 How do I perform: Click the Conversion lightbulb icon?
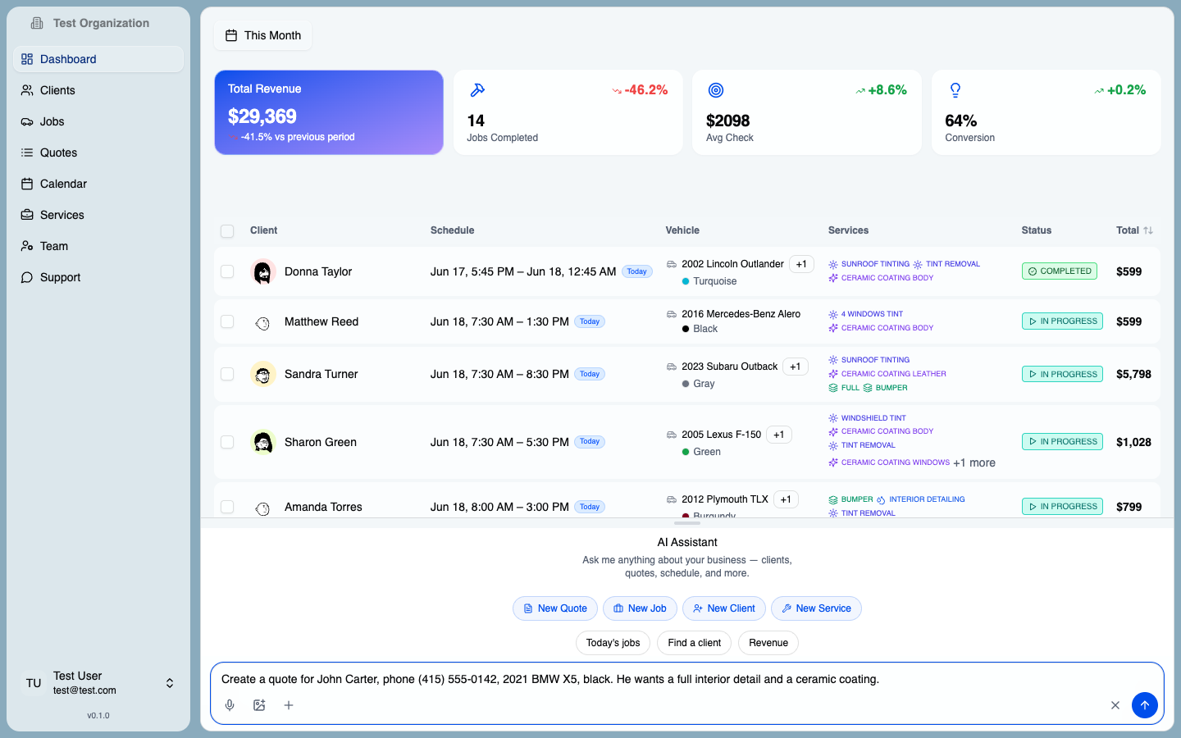(955, 90)
